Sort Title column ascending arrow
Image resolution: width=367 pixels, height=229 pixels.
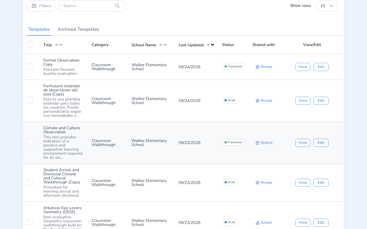coord(57,45)
